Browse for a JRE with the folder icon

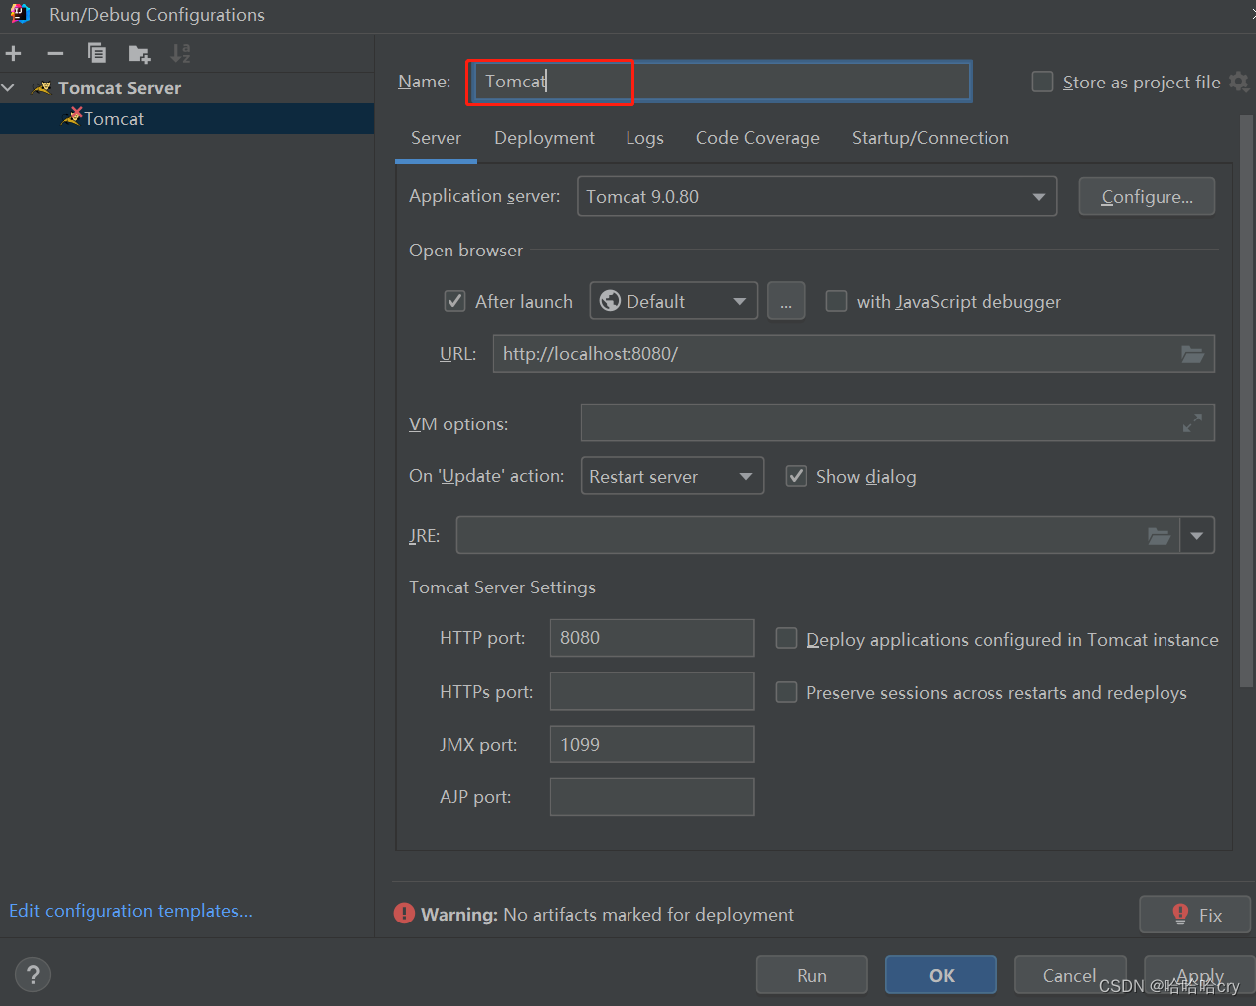(x=1160, y=536)
